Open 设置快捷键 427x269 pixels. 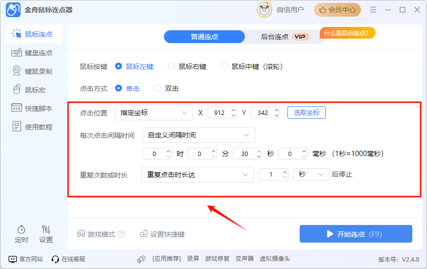[x=163, y=234]
